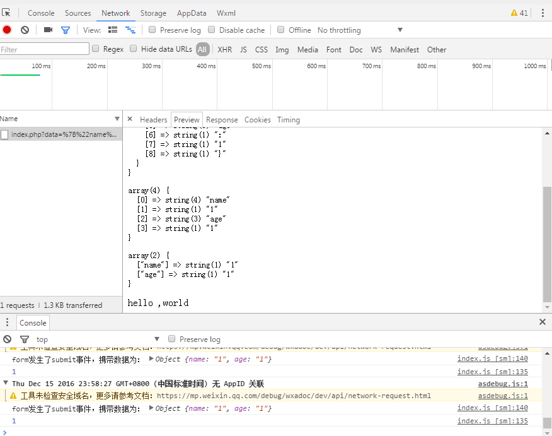Open the index.js [sm]:140 source link
Viewport: 552px width, 436px height.
492,358
